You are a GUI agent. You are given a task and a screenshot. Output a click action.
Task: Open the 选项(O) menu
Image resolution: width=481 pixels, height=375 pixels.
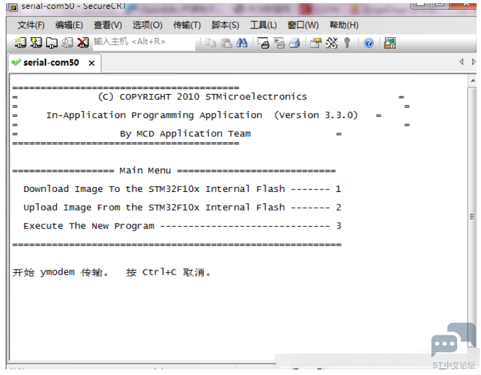pyautogui.click(x=148, y=25)
